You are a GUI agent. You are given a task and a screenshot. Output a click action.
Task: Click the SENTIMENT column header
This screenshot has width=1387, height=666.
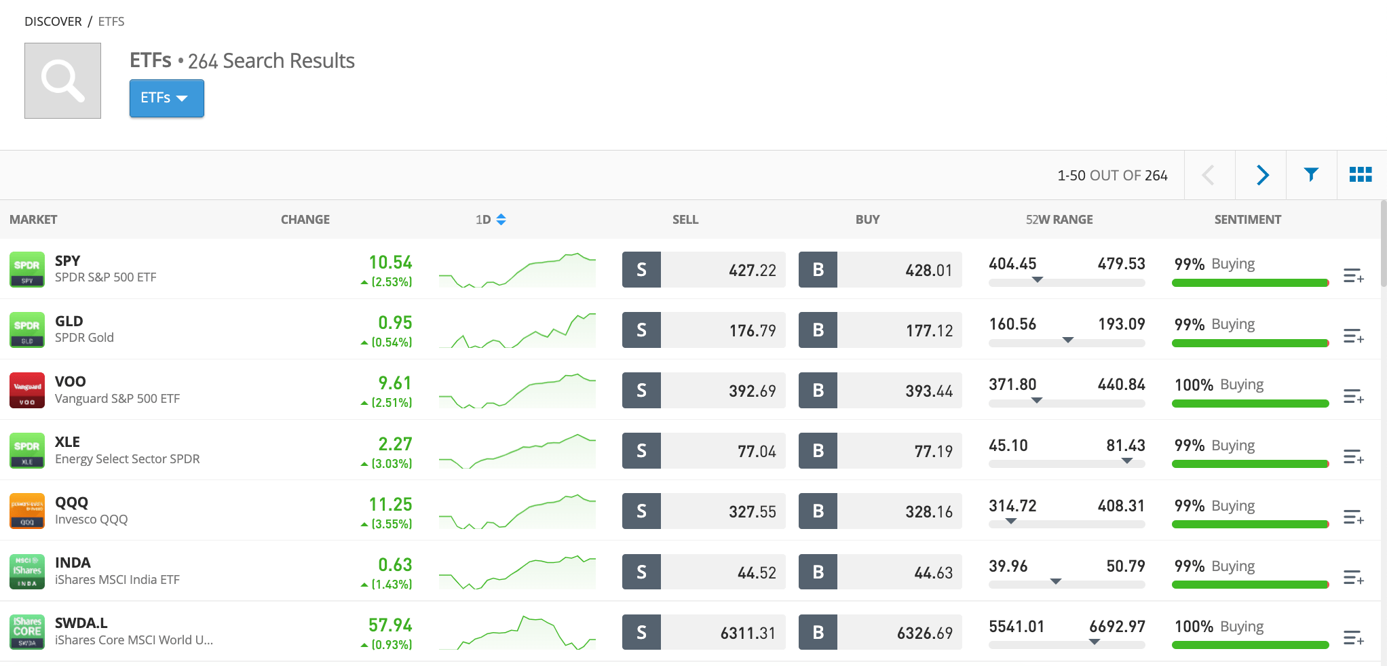pos(1248,220)
